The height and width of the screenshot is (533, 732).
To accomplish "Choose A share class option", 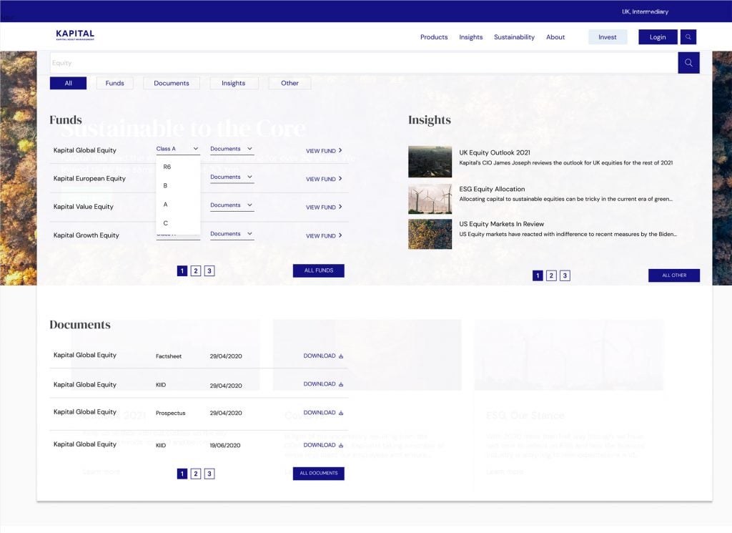I will point(165,204).
